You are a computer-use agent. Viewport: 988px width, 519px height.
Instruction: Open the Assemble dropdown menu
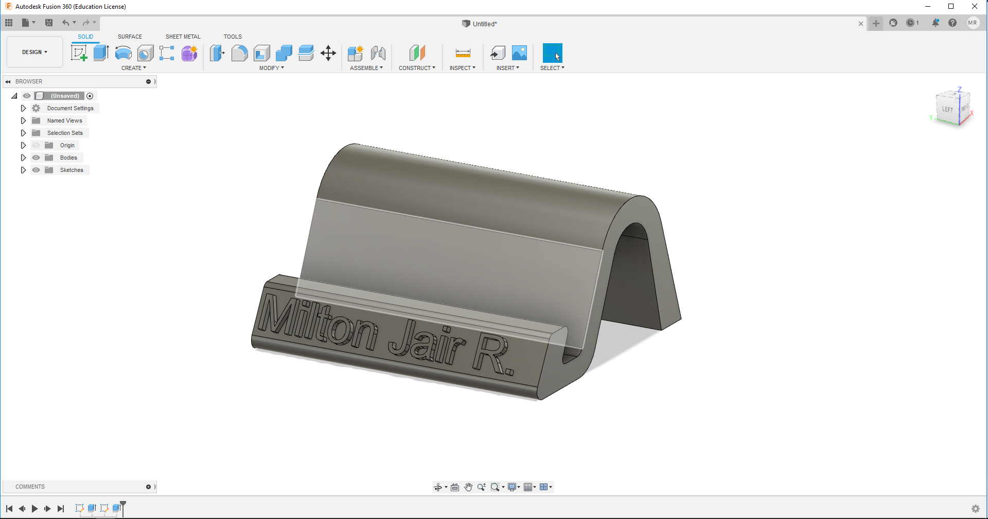point(366,68)
